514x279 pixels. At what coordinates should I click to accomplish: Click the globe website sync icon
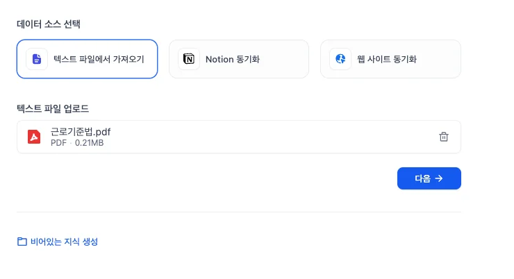click(340, 59)
